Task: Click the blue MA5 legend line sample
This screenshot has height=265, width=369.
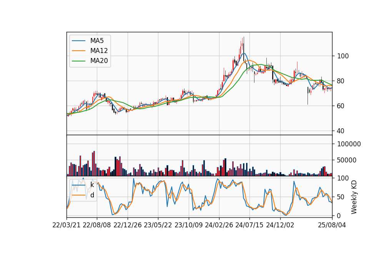Action: click(x=79, y=41)
